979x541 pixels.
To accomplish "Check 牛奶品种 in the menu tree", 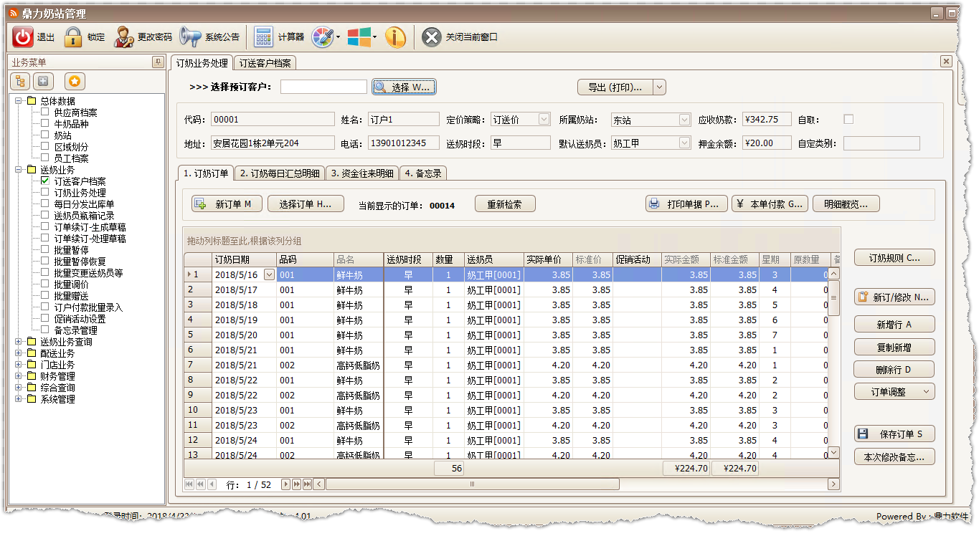I will (45, 124).
